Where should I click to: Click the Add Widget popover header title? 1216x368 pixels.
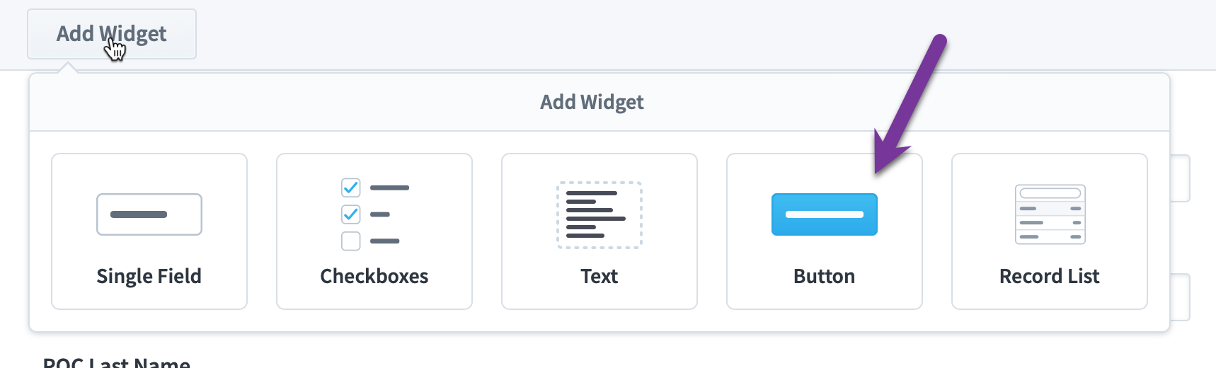click(592, 103)
